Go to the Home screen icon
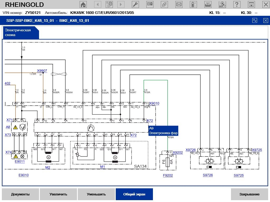This screenshot has width=270, height=202. click(83, 4)
